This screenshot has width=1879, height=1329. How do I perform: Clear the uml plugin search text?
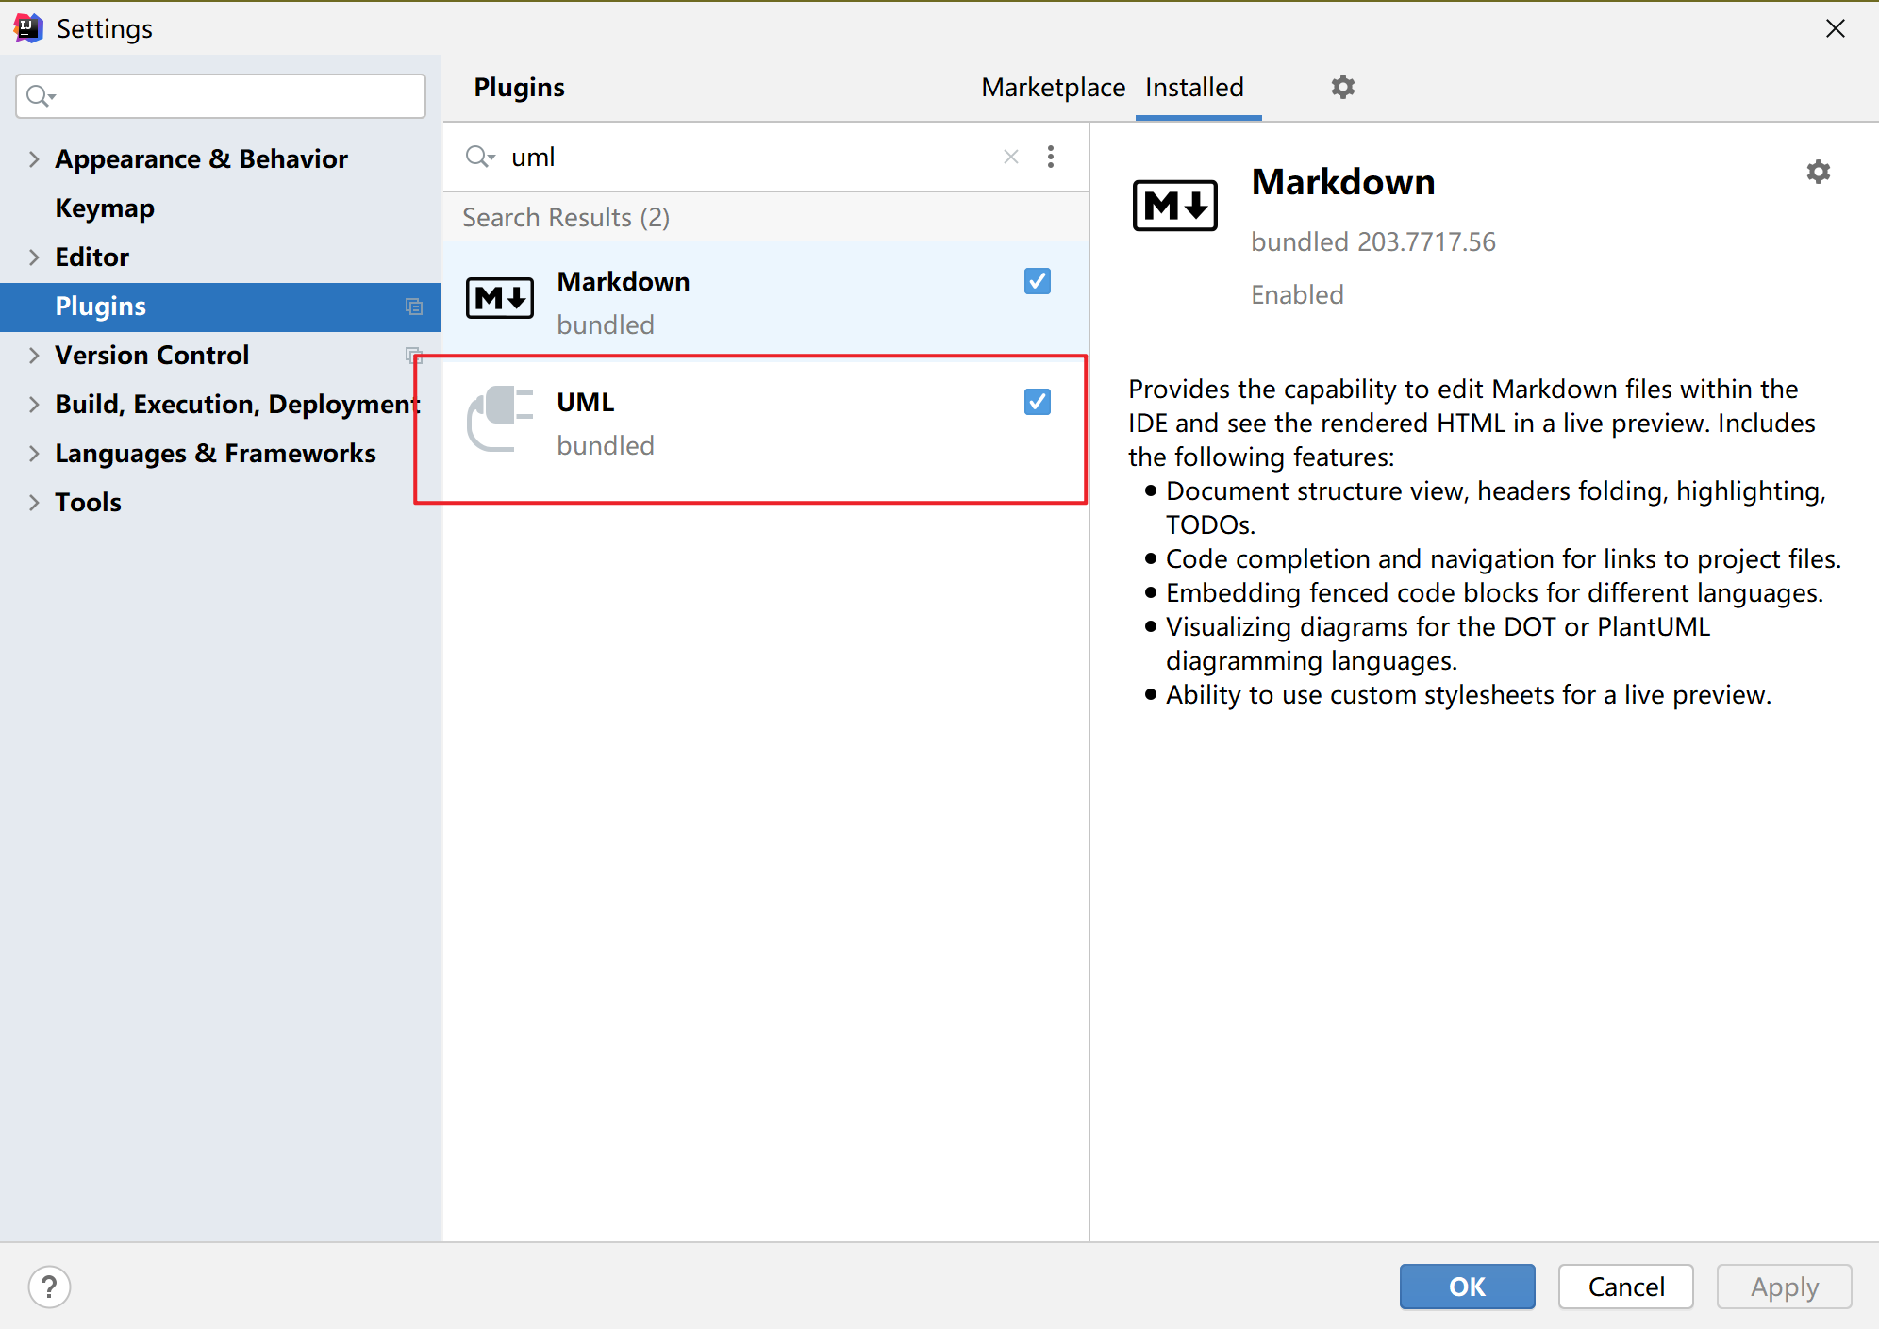1010,157
